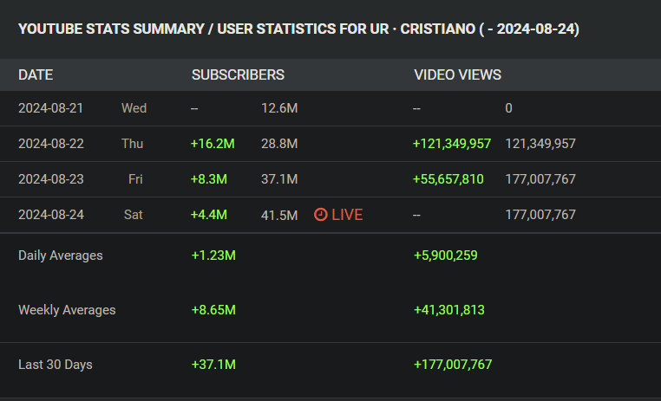
Task: Click the +8.3M subscriber gain
Action: pos(209,179)
